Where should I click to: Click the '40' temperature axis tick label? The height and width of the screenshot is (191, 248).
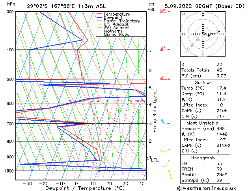[x=142, y=184]
